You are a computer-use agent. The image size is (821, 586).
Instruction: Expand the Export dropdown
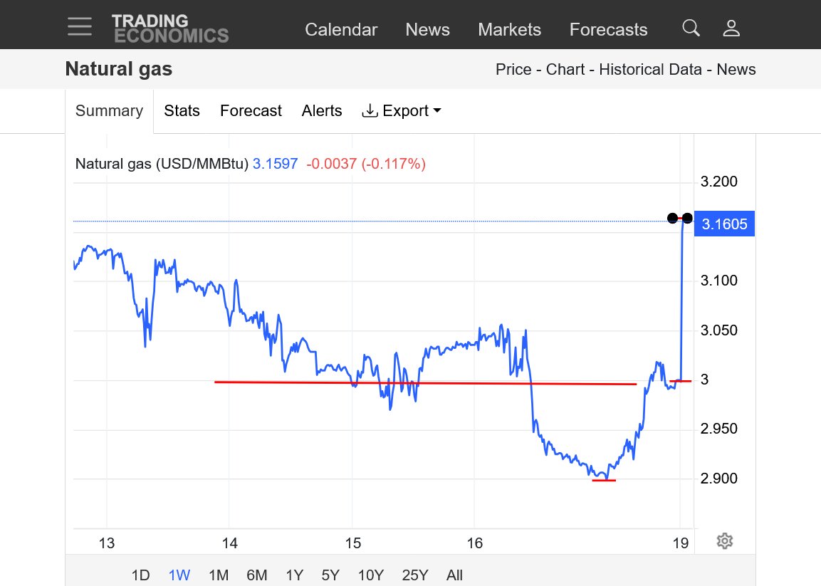point(402,111)
